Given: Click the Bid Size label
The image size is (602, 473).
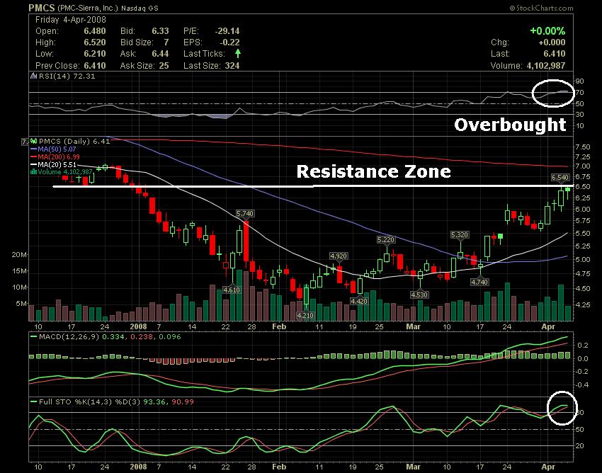Looking at the screenshot, I should (x=137, y=42).
